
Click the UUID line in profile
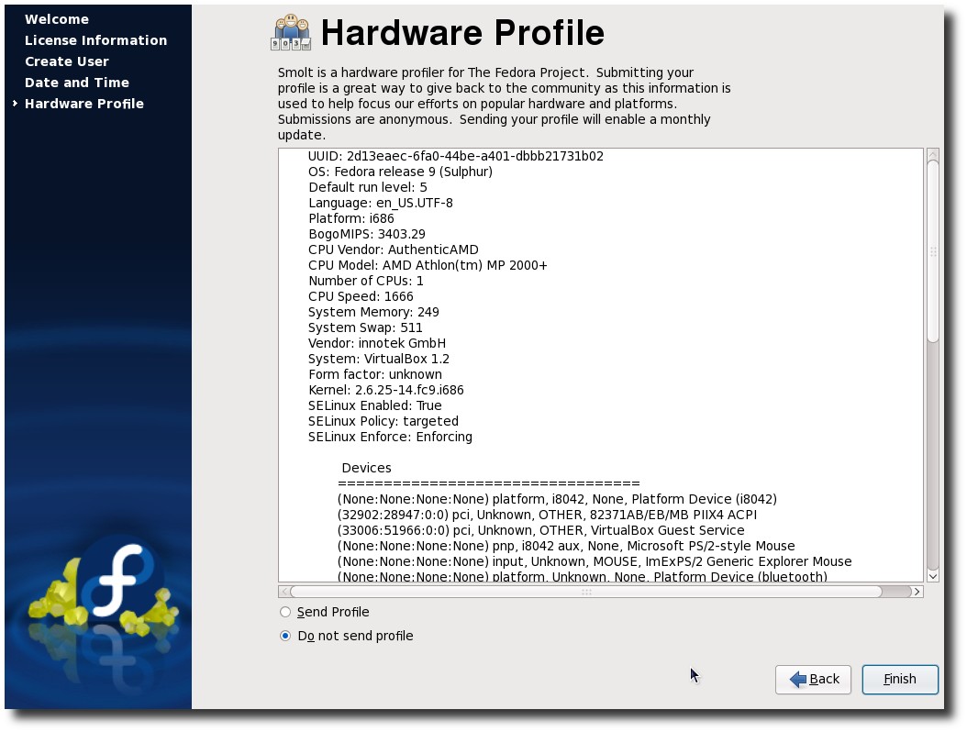(x=455, y=156)
